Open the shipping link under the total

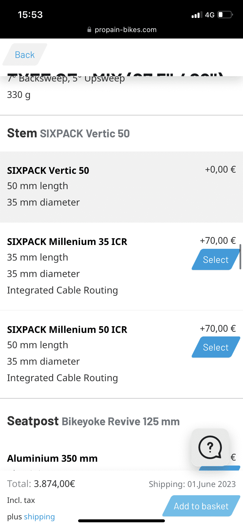tap(39, 517)
